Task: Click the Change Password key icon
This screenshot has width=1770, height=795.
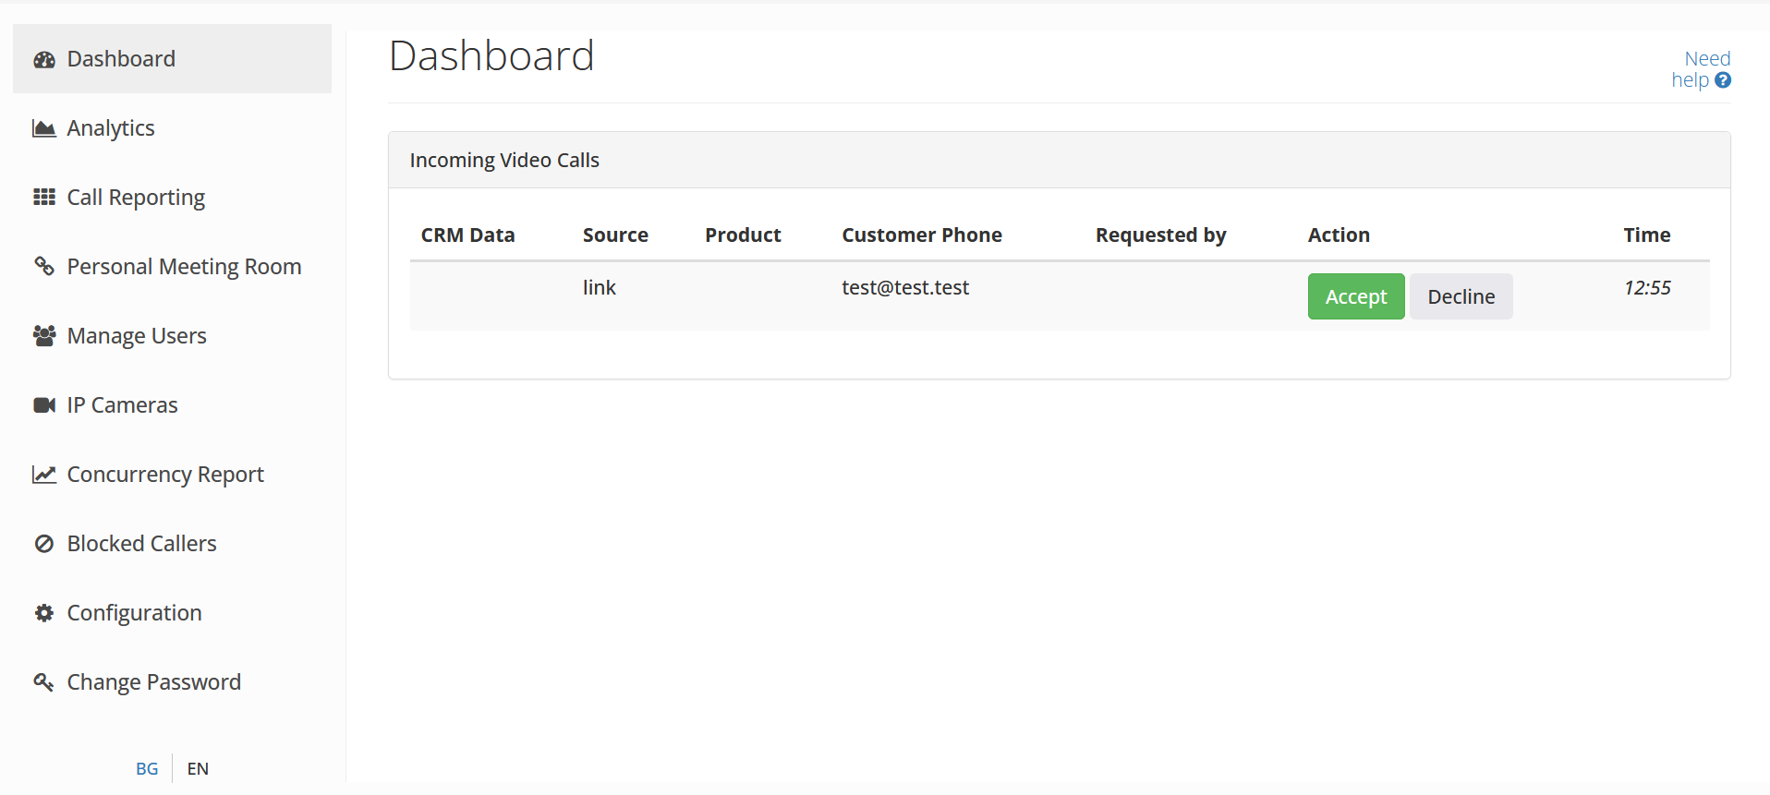Action: coord(44,682)
